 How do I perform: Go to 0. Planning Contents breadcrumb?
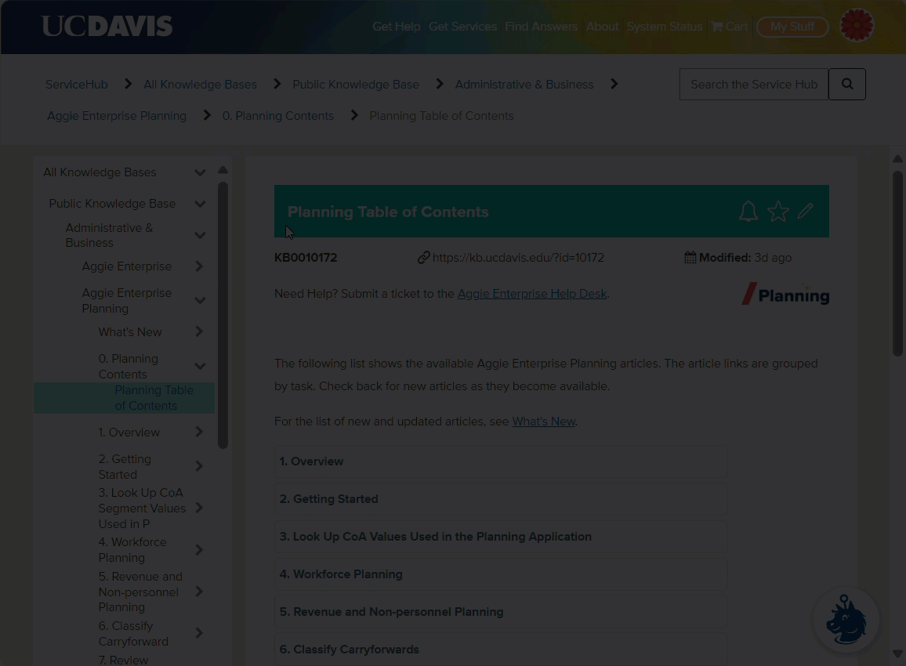[x=278, y=115]
